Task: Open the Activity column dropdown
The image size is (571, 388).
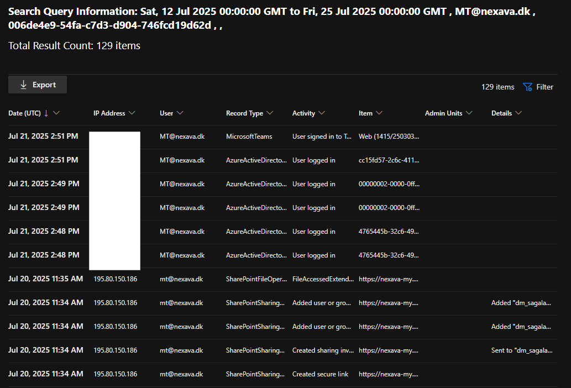Action: tap(323, 113)
